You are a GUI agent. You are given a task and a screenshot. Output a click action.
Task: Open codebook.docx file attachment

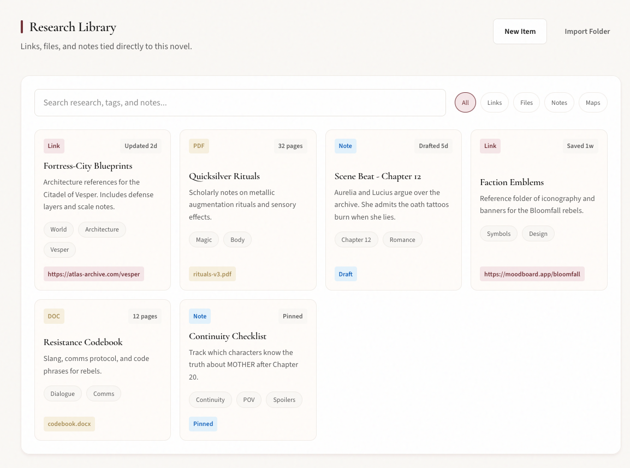(69, 424)
